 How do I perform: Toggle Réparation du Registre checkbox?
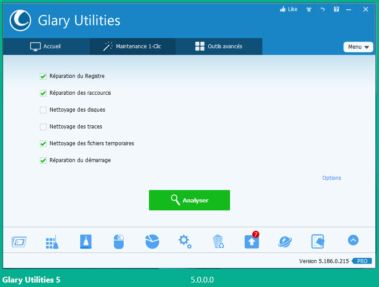point(43,76)
